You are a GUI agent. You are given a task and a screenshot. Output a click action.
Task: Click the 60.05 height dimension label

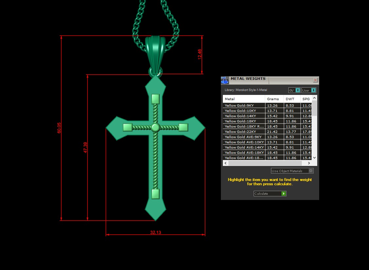59,128
